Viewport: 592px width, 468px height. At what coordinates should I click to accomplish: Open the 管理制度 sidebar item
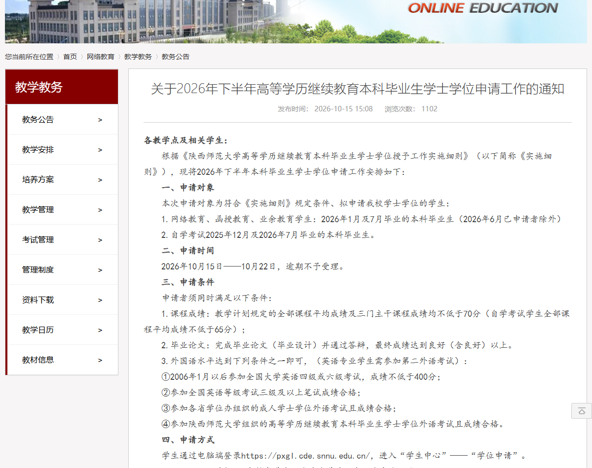tap(63, 269)
